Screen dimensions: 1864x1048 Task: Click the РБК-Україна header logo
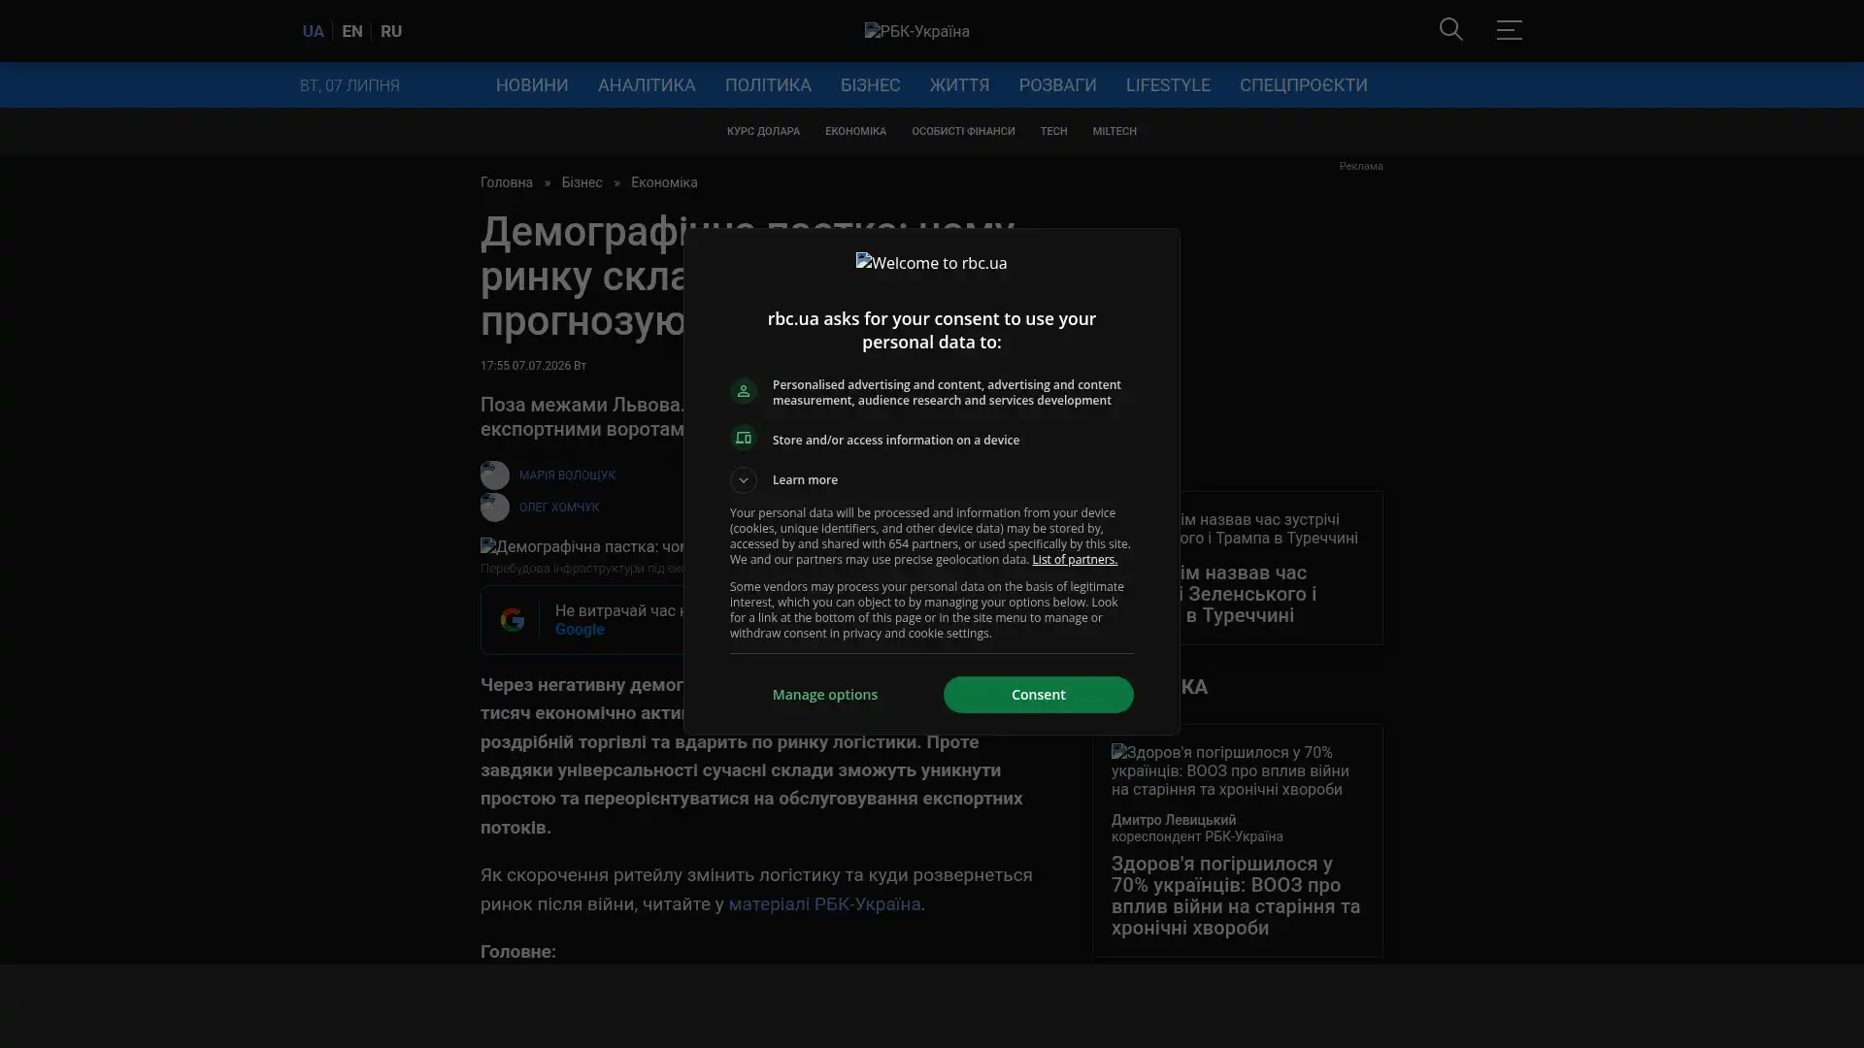[x=916, y=31]
